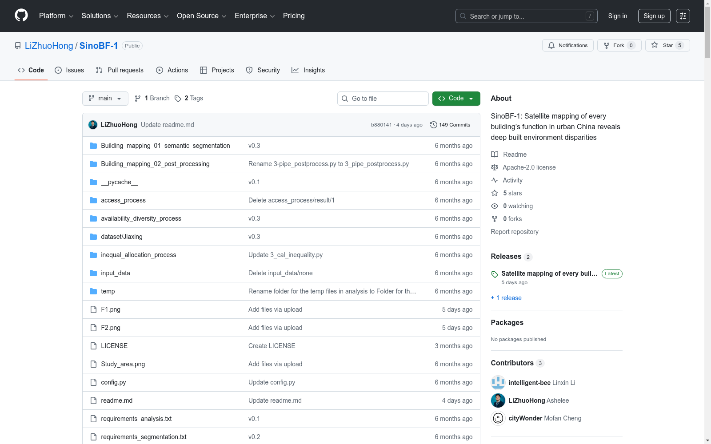Open the Building_mapping_02_post_processing folder
The width and height of the screenshot is (711, 444).
click(x=156, y=164)
